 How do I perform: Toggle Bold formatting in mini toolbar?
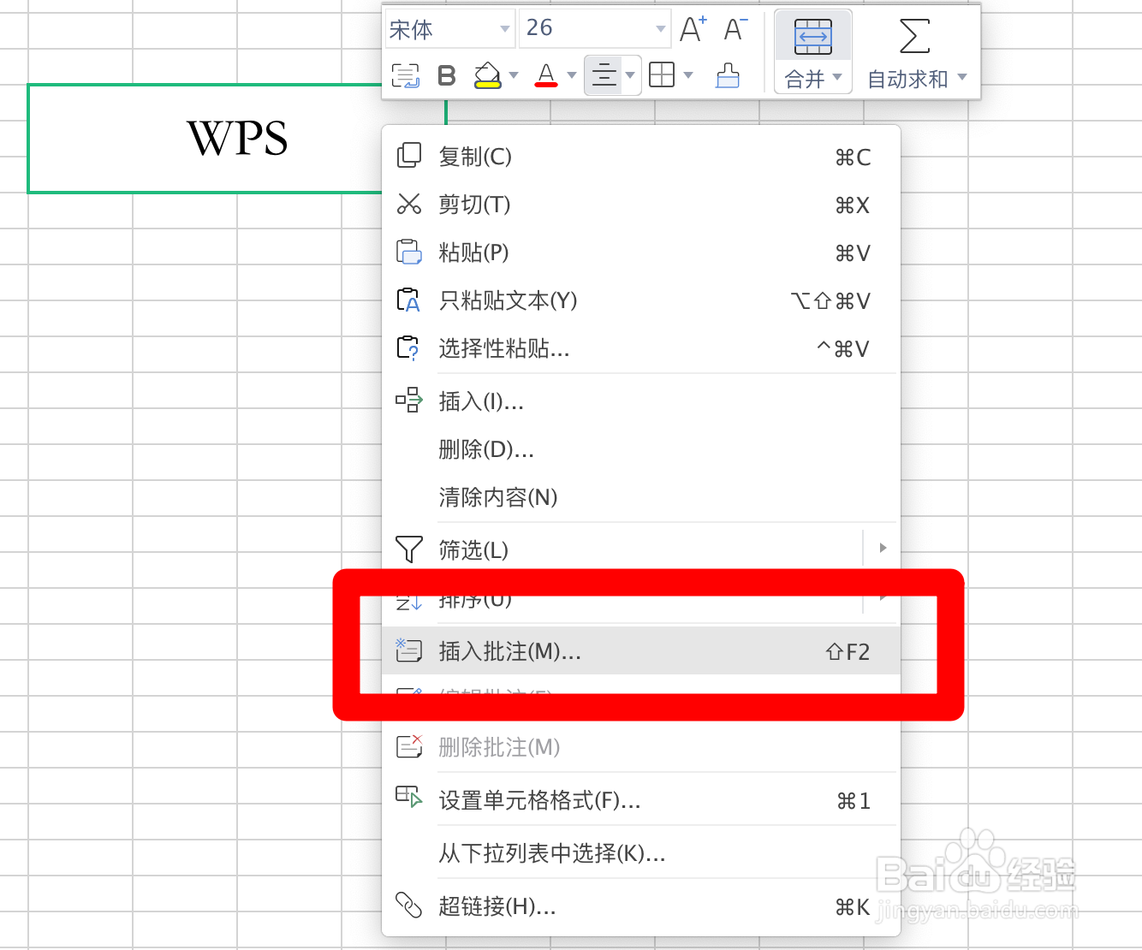[446, 75]
